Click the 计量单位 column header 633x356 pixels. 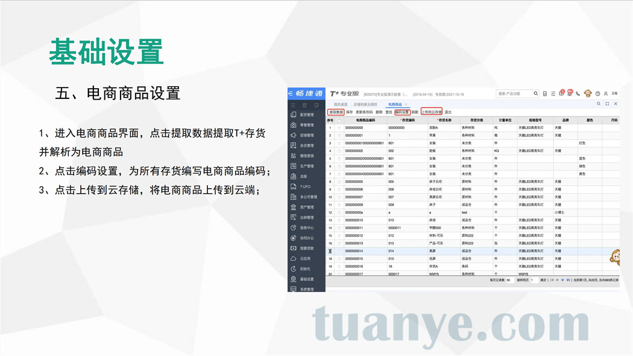(x=505, y=121)
